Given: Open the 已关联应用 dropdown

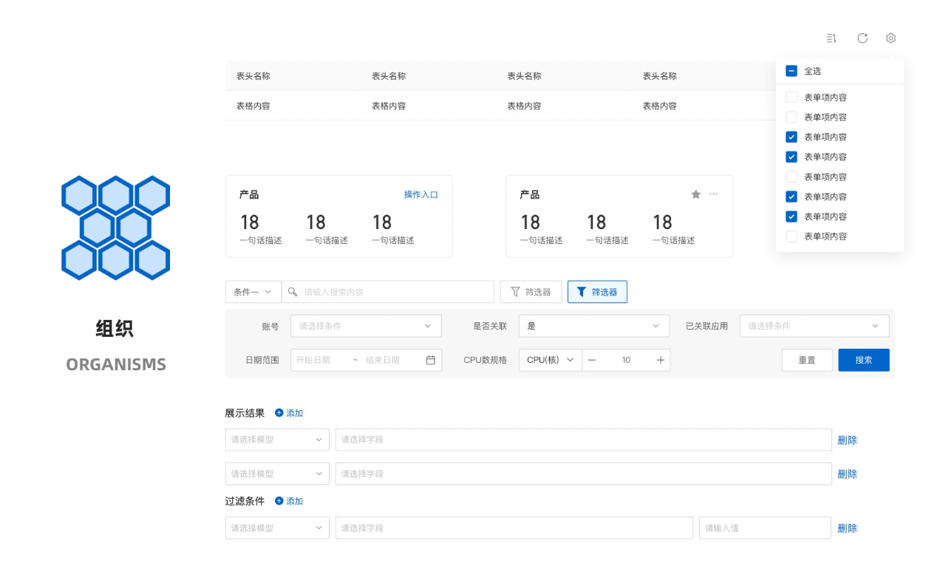Looking at the screenshot, I should 814,326.
